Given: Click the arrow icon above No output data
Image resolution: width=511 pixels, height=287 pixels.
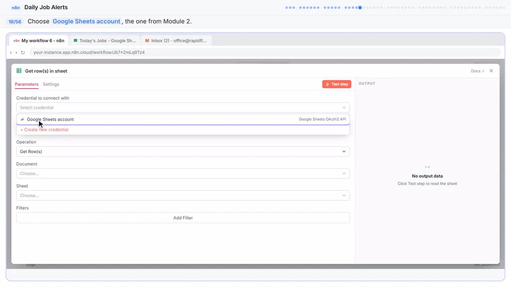Looking at the screenshot, I should [427, 167].
